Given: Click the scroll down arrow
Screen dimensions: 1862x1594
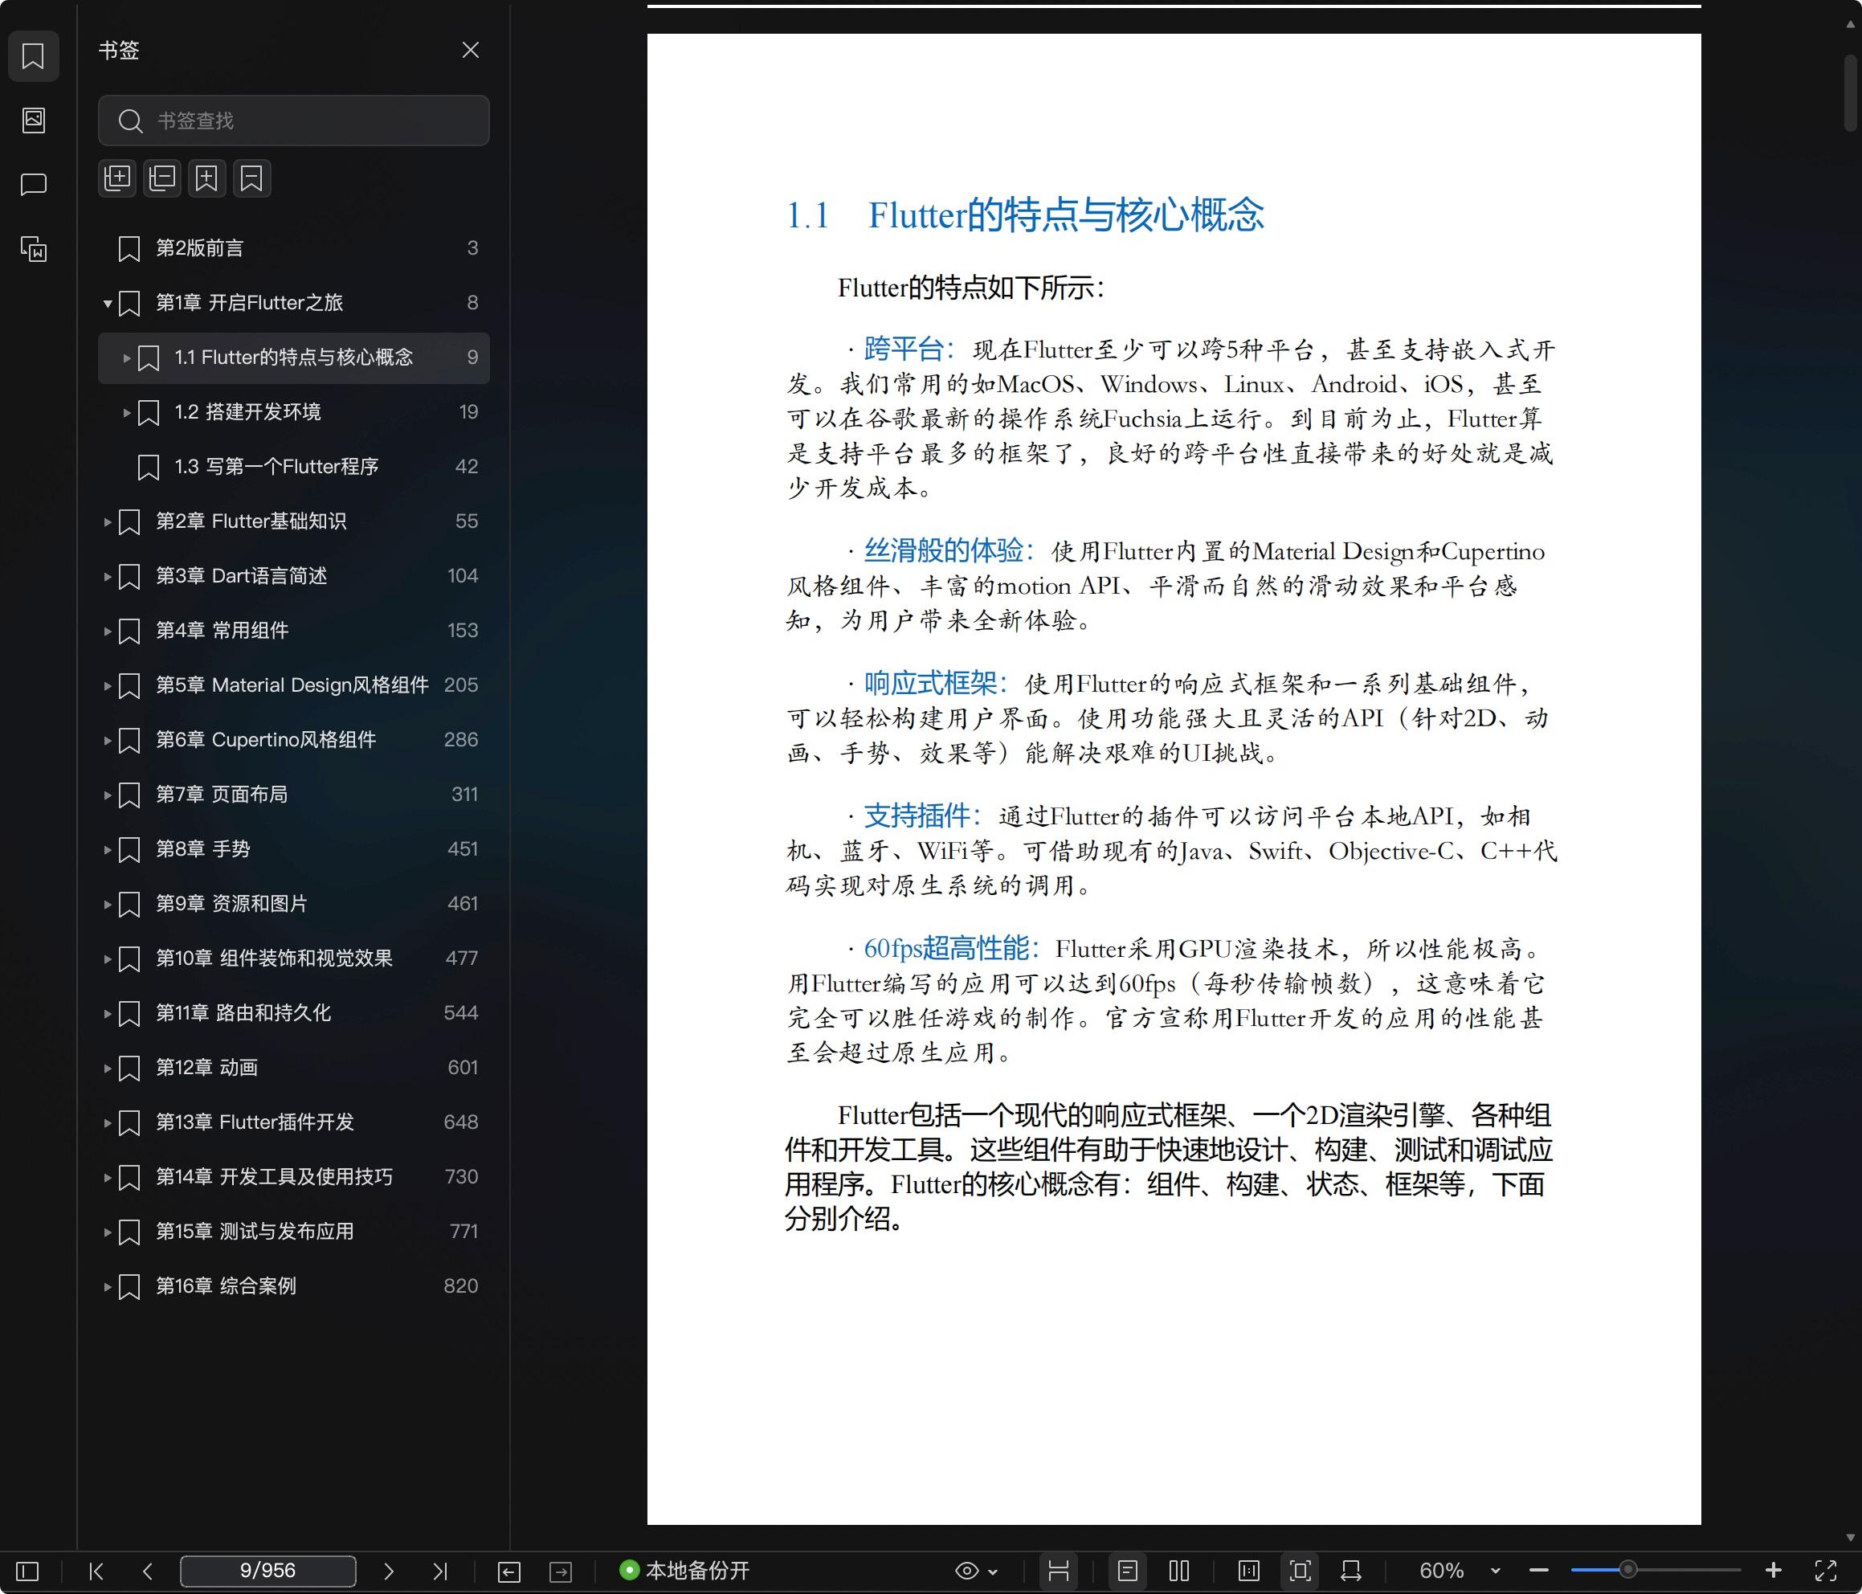Looking at the screenshot, I should [1850, 1539].
